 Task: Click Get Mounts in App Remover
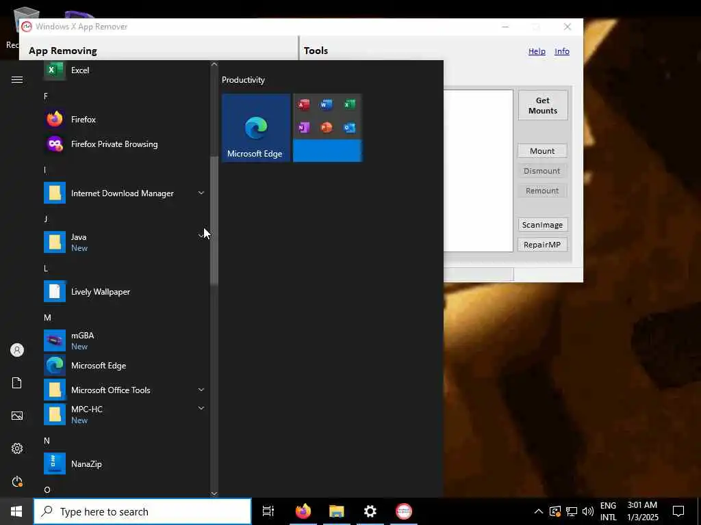[543, 105]
